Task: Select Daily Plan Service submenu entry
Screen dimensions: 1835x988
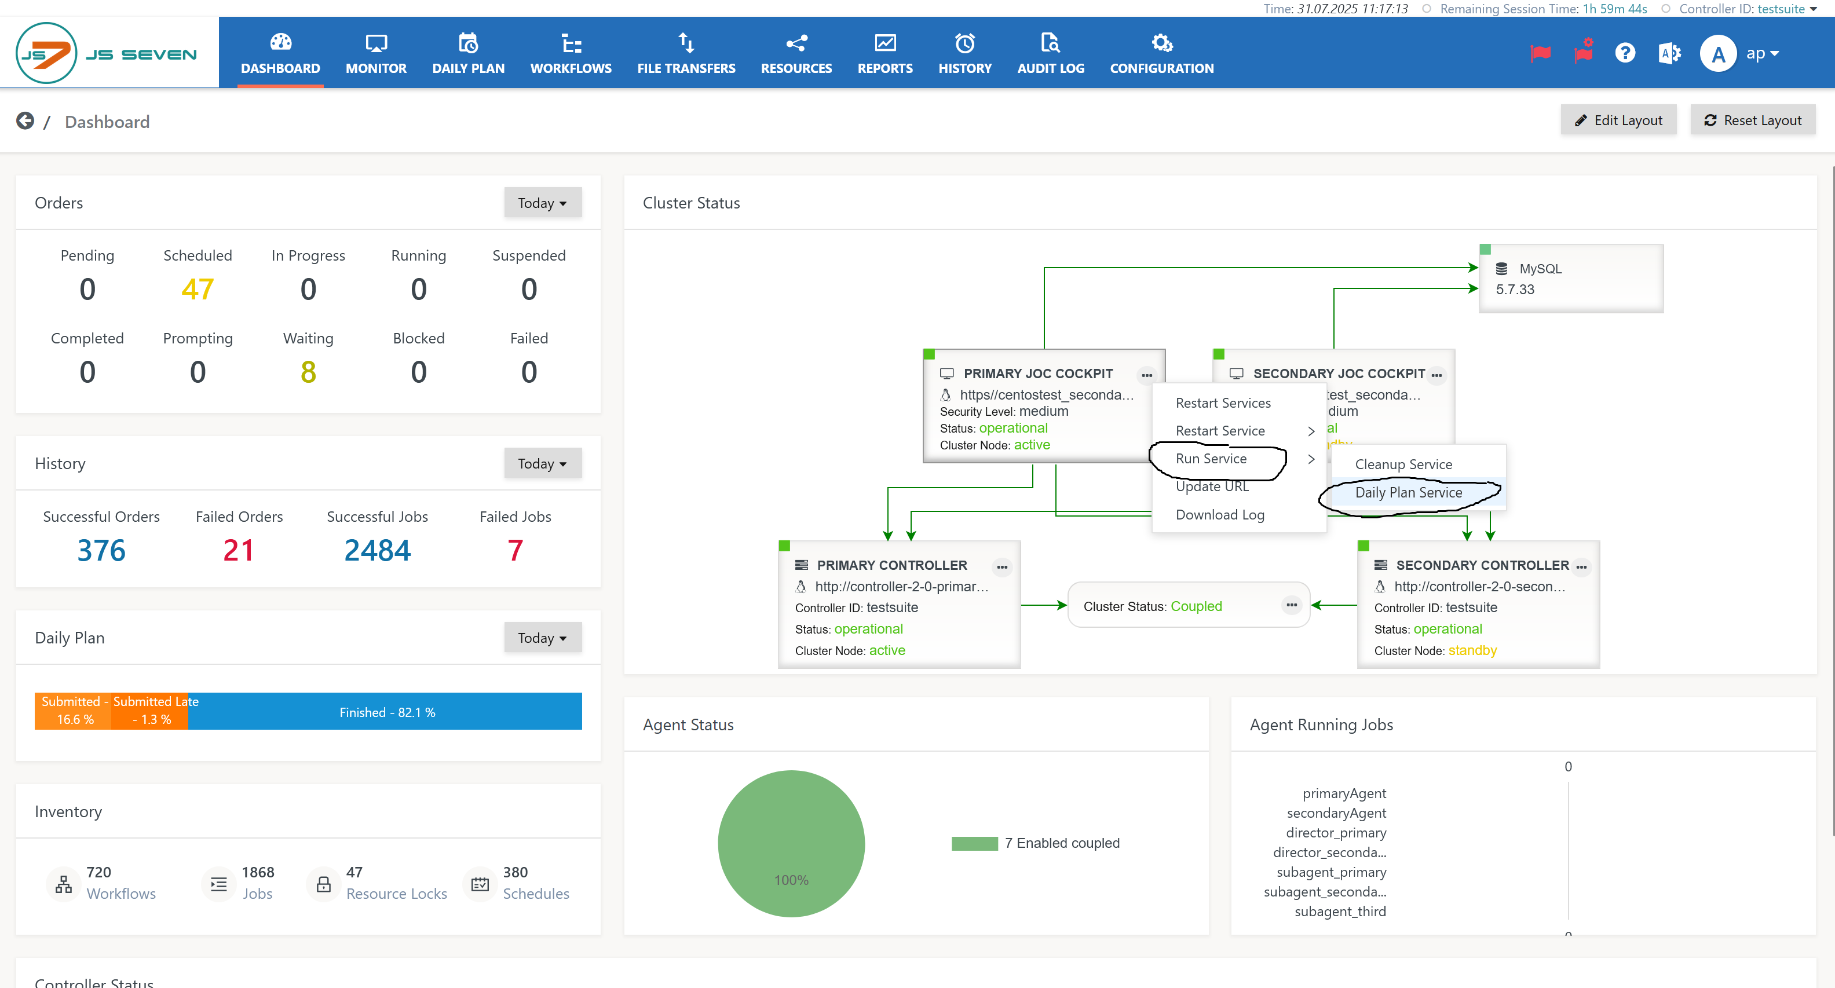Action: click(1408, 492)
